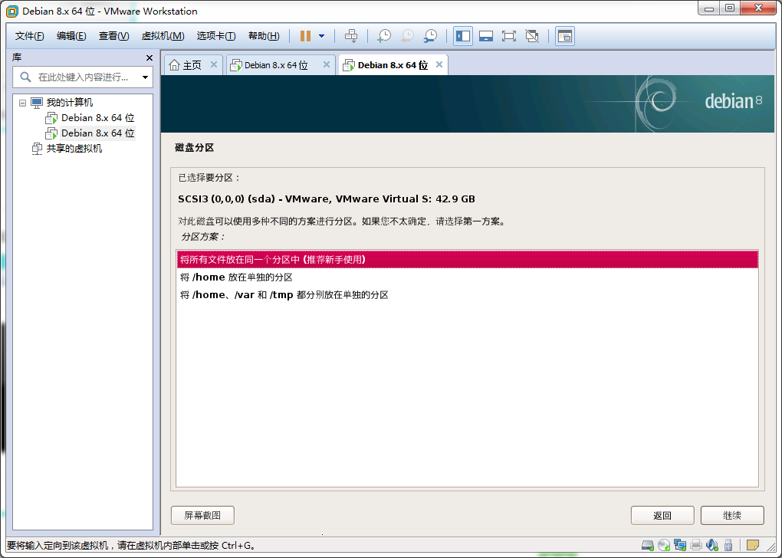
Task: Close the active Debian 8.x 64 位 tab
Action: 439,65
